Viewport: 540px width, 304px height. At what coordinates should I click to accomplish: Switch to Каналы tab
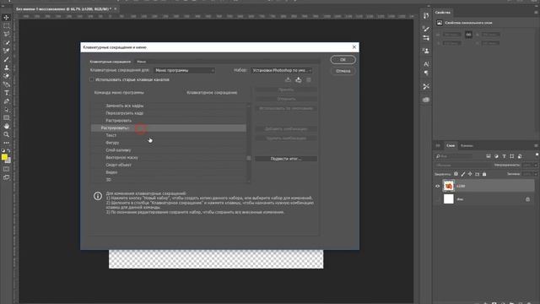(x=467, y=146)
